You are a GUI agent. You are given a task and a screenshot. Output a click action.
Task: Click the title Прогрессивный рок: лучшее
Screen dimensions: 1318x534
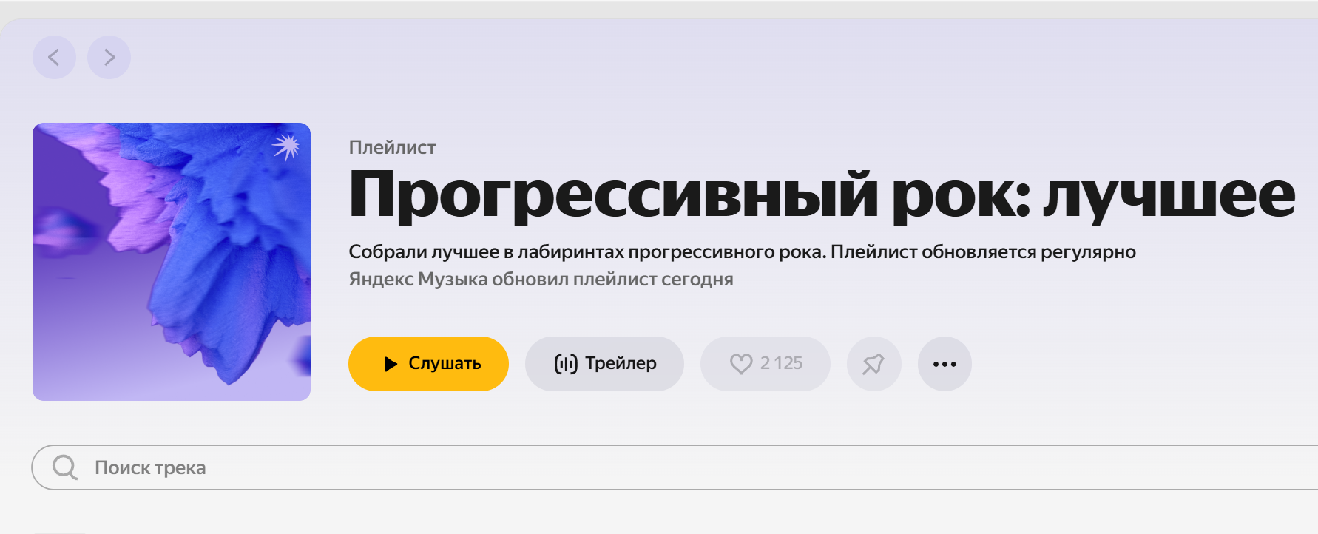click(x=821, y=195)
